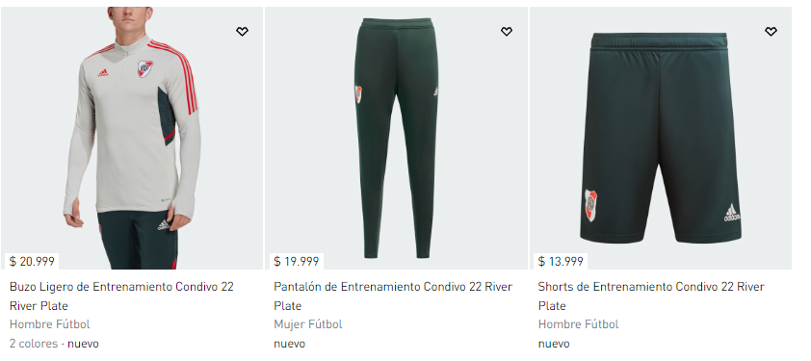Click the Mujer Fútbol category label
This screenshot has width=811, height=361.
click(308, 324)
